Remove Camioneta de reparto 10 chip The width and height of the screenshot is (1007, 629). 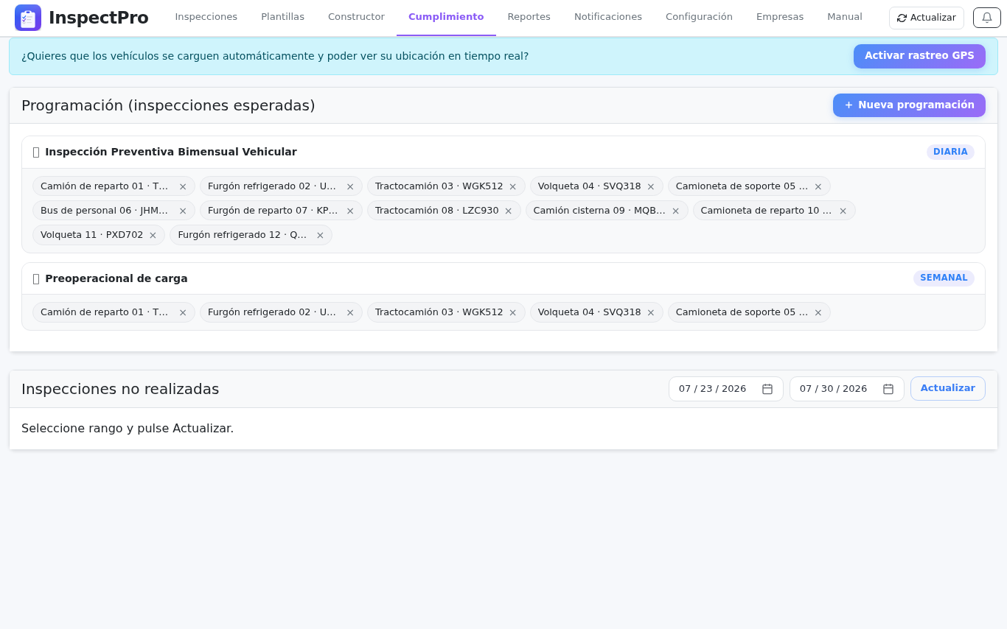(843, 211)
